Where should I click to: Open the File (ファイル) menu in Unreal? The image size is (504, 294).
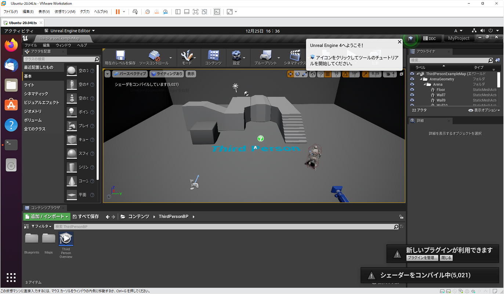30,45
